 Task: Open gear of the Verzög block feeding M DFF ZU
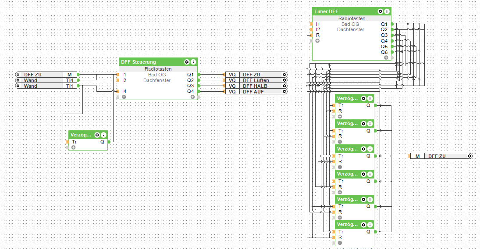(363, 149)
